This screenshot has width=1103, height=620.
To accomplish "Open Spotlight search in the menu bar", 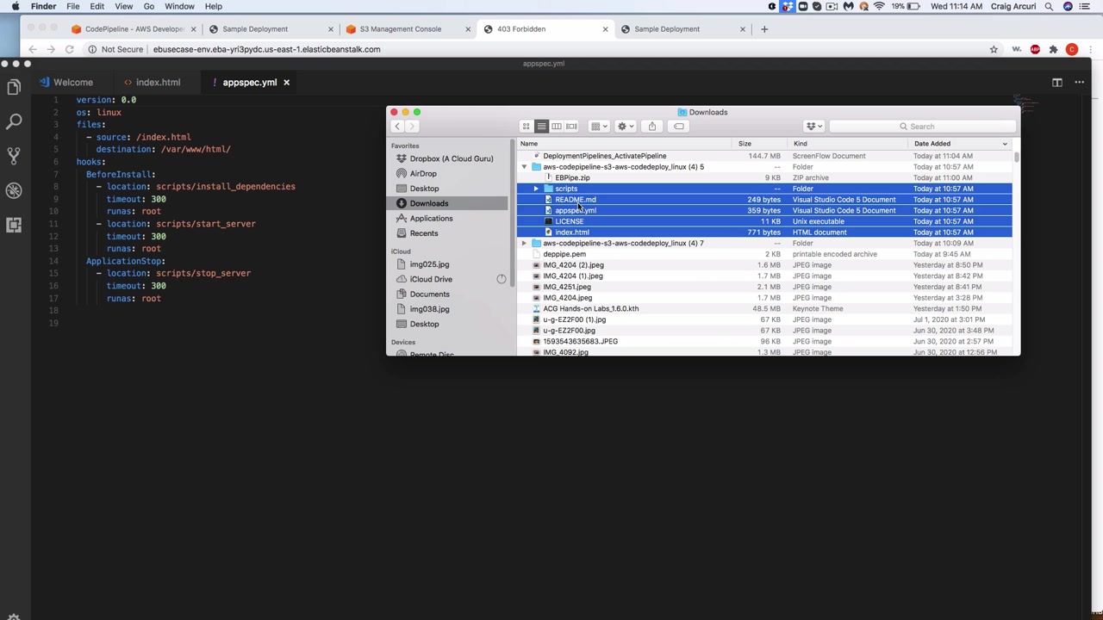I will click(x=1049, y=6).
